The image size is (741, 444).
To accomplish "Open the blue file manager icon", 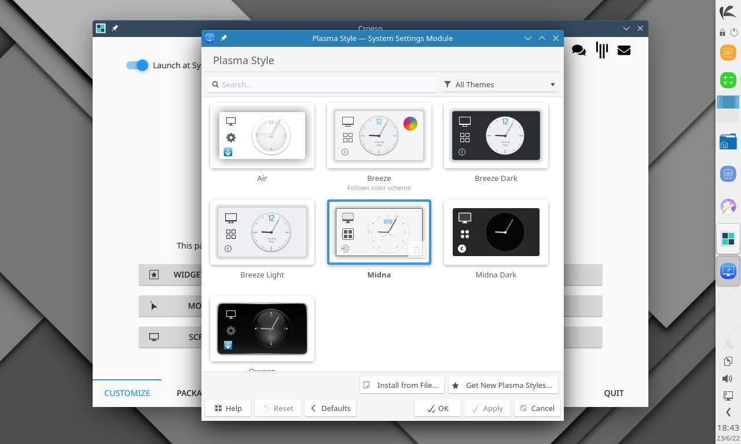I will point(728,141).
